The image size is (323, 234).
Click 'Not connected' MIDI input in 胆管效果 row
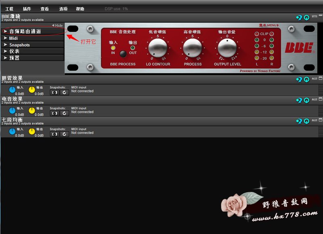82,91
